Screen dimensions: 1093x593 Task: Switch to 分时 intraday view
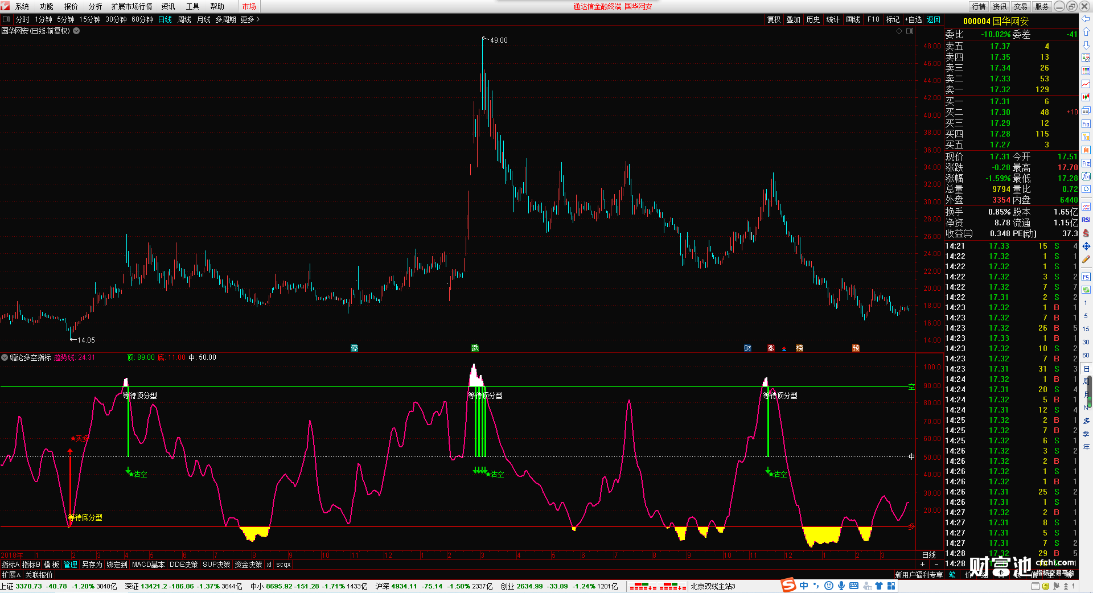tap(23, 19)
